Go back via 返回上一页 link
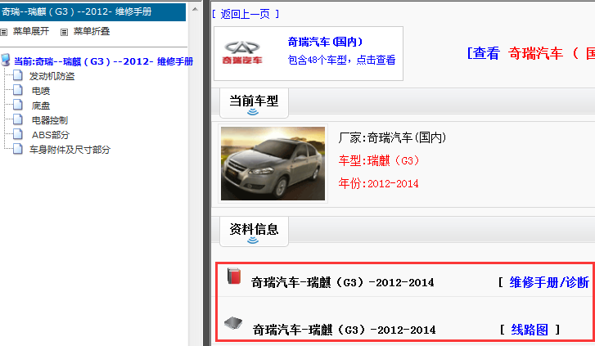 (246, 14)
